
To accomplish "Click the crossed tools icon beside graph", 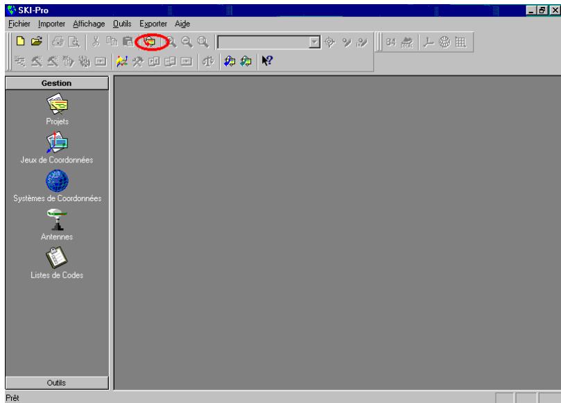I will point(138,61).
